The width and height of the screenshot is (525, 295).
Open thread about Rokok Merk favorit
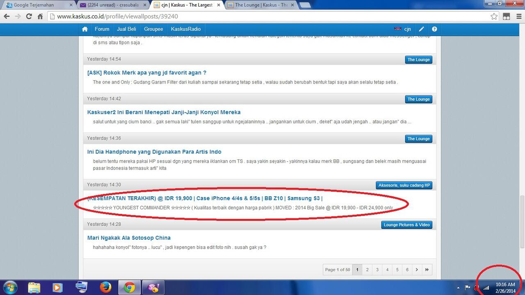pyautogui.click(x=147, y=73)
